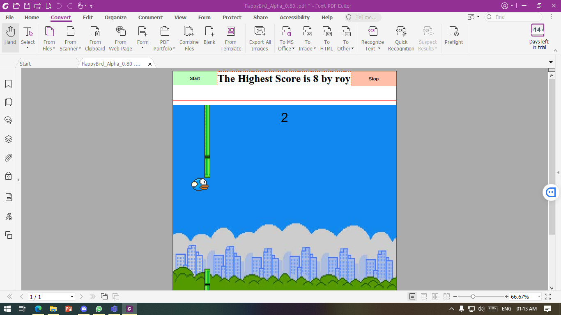Click Combine Files icon
This screenshot has height=315, width=561.
[x=189, y=31]
